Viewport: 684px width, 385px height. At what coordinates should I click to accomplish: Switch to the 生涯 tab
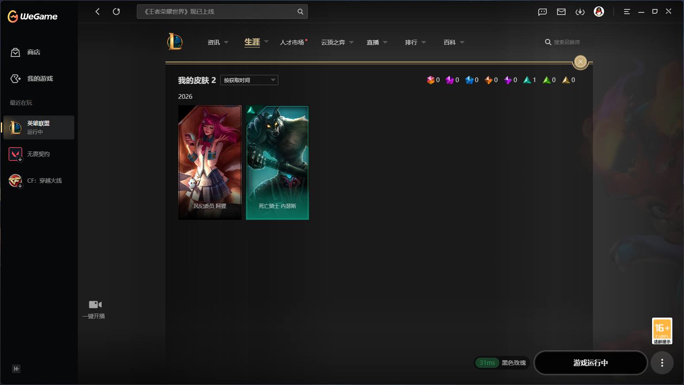click(252, 42)
